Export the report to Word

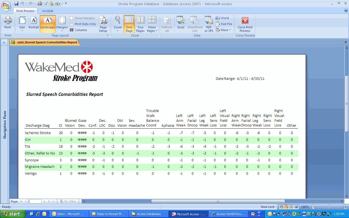coord(222,18)
